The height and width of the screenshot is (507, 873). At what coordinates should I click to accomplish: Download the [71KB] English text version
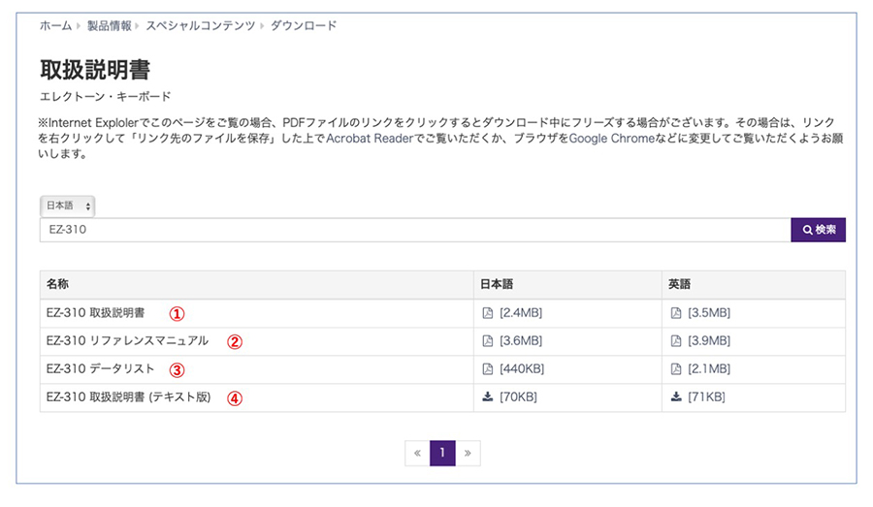pos(706,396)
